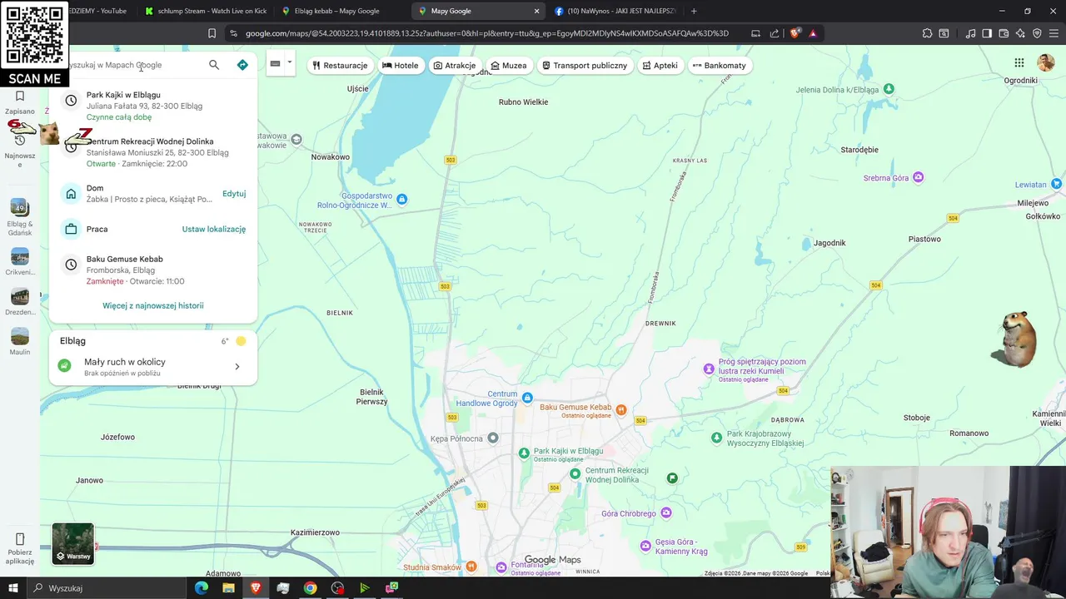This screenshot has width=1066, height=599.
Task: Open the Brave Shields lion icon
Action: [x=795, y=33]
